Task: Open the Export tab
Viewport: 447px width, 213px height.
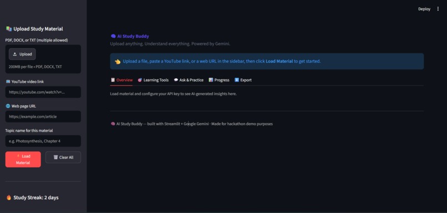Action: click(x=243, y=80)
